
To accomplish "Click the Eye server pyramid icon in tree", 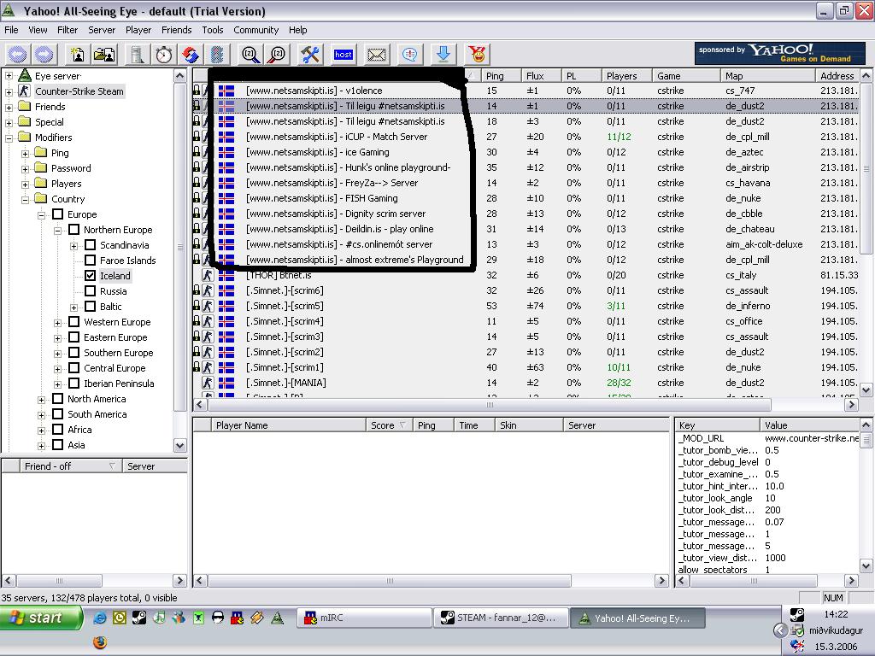I will tap(25, 75).
